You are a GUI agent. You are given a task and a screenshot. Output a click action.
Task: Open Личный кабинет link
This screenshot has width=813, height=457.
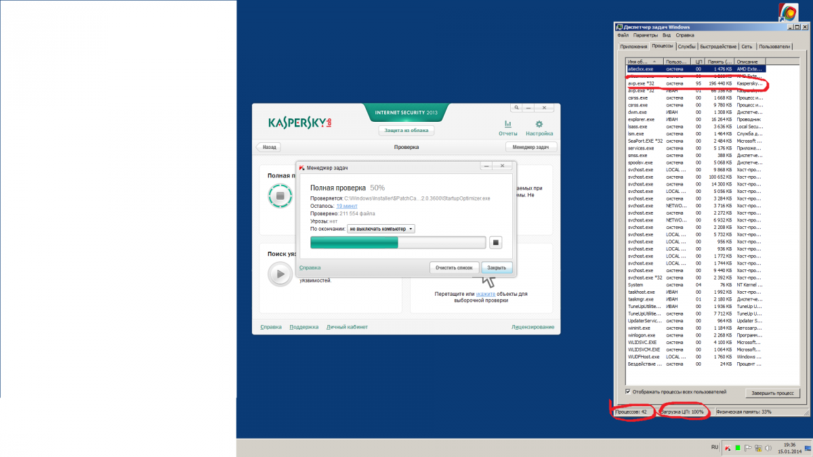click(347, 327)
